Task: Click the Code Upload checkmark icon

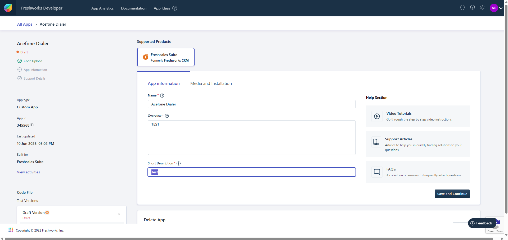Action: pos(20,61)
